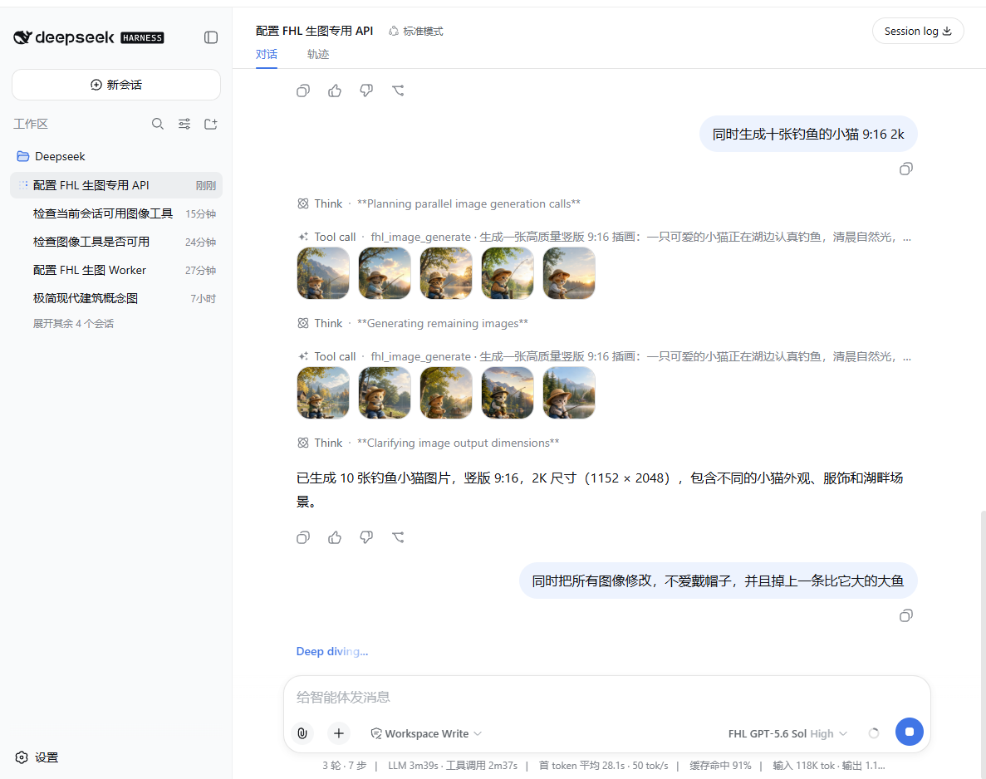Open second thumbnail of second image row
Viewport: 986px width, 779px height.
(x=385, y=393)
